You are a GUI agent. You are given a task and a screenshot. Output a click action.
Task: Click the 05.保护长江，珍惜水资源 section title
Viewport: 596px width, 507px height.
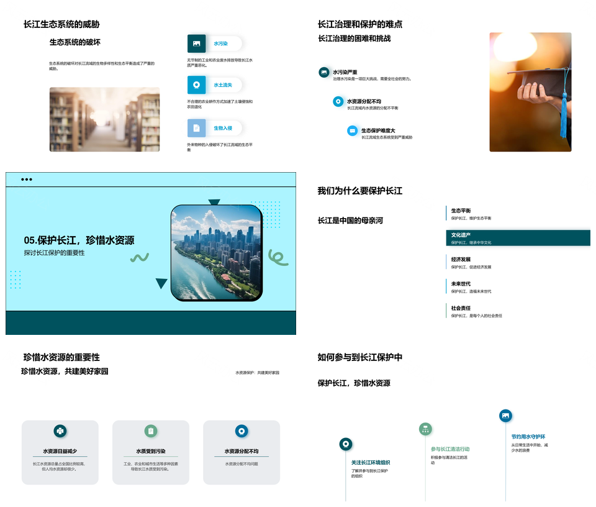79,240
